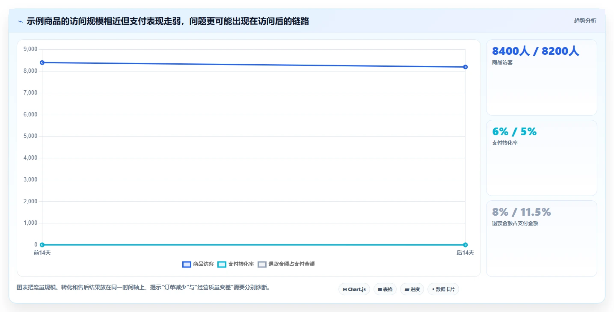This screenshot has height=312, width=614.
Task: Click the 1,000 y-axis value
Action: pos(30,223)
